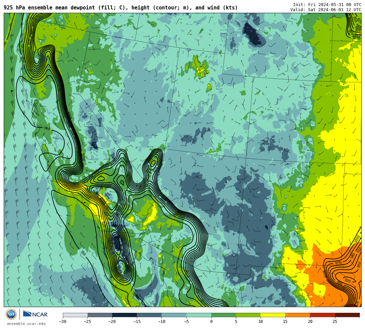This screenshot has height=328, width=365.
Task: Click the colorbar tick label -5
Action: (187, 322)
